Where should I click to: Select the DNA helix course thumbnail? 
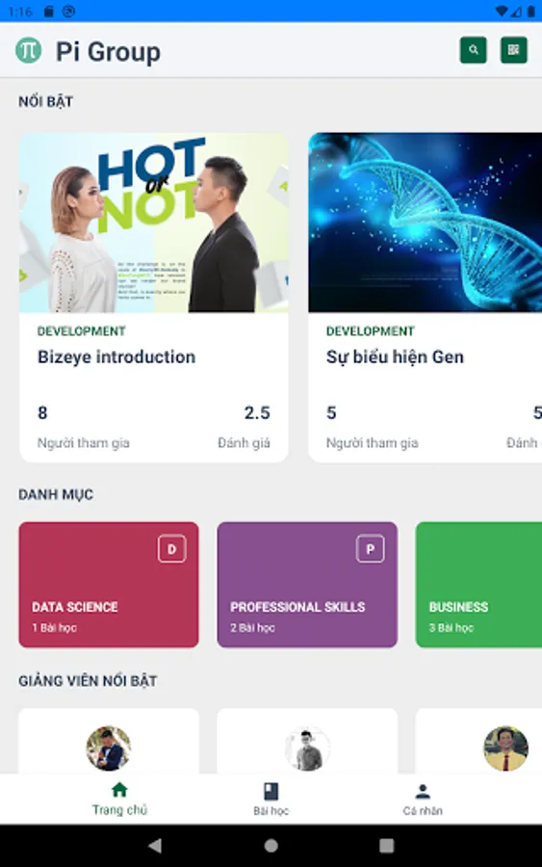point(425,223)
